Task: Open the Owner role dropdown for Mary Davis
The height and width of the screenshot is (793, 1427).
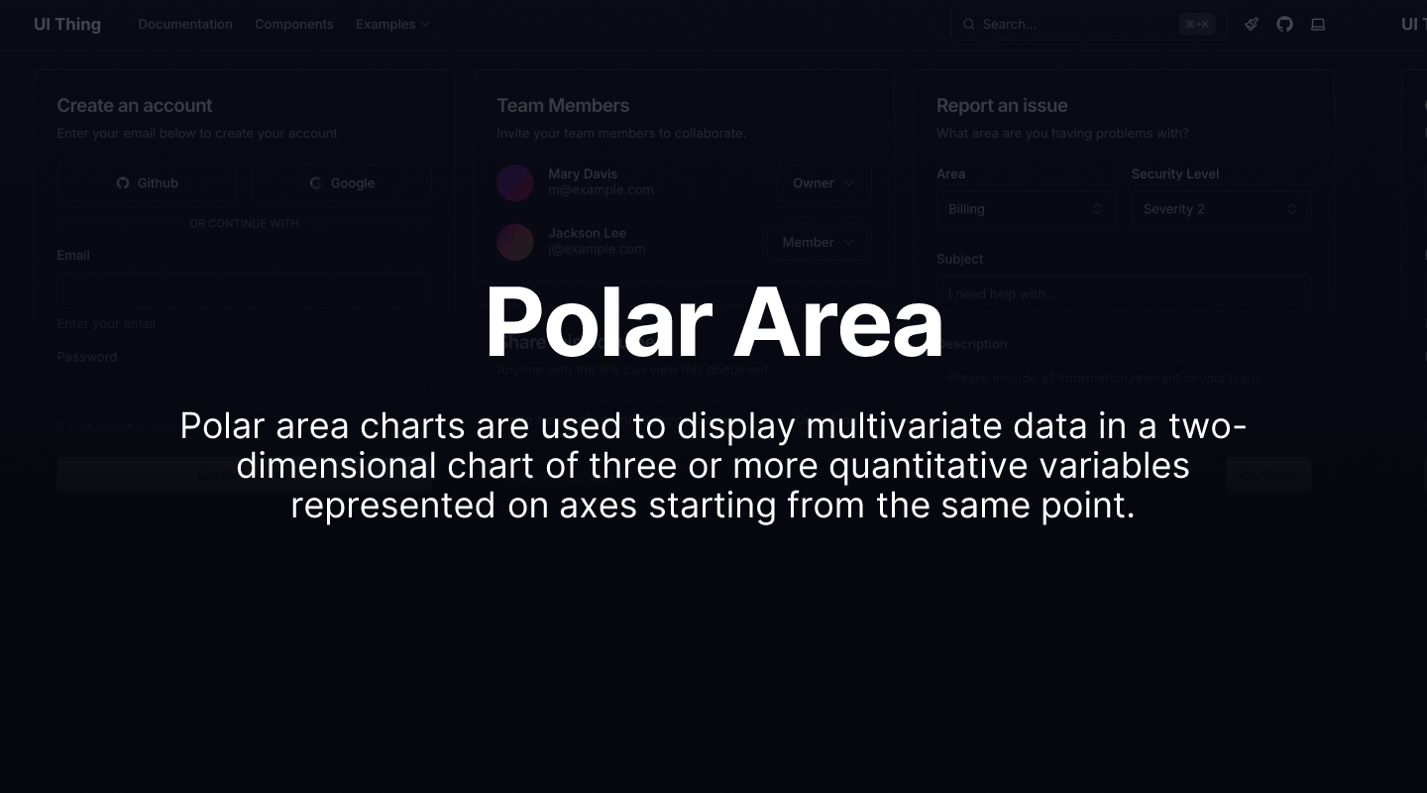Action: click(823, 182)
